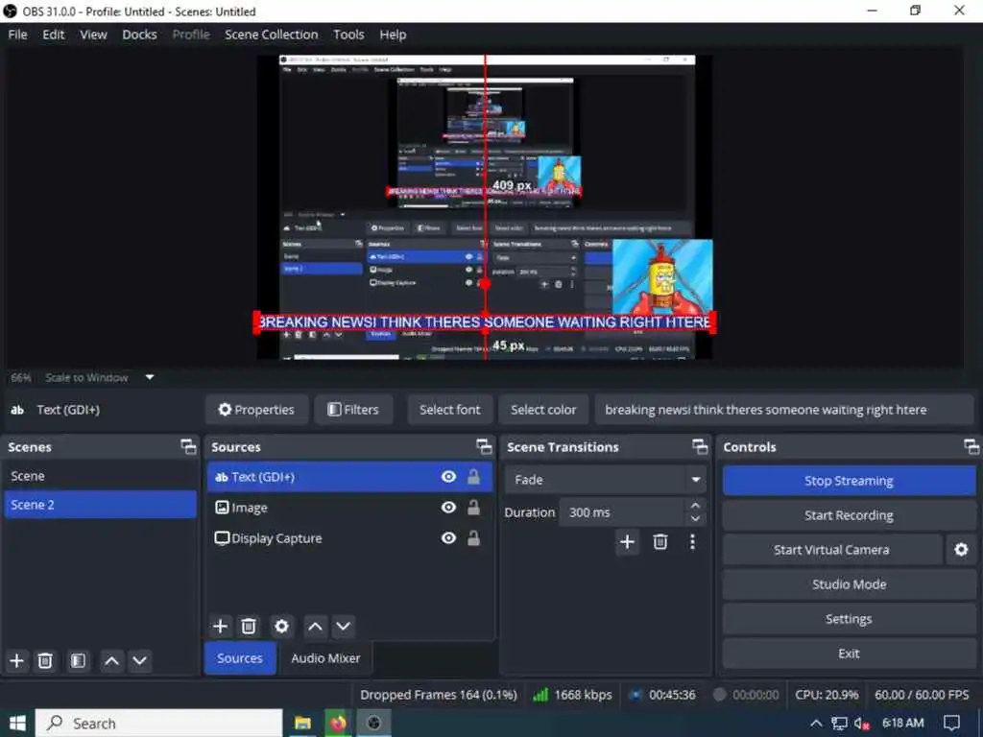Open the Scene Collection menu

coord(272,35)
